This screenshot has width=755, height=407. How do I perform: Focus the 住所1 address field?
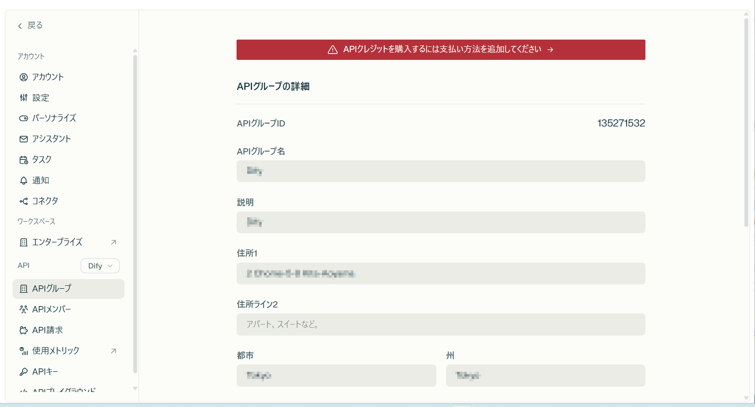click(441, 273)
